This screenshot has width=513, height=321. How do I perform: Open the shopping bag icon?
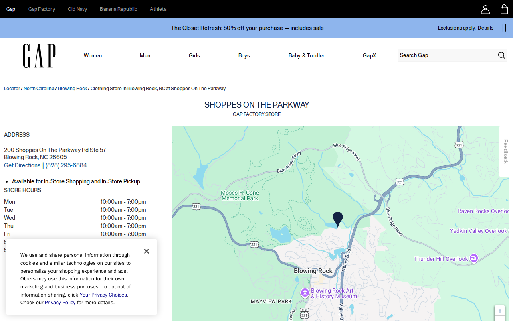tap(504, 9)
